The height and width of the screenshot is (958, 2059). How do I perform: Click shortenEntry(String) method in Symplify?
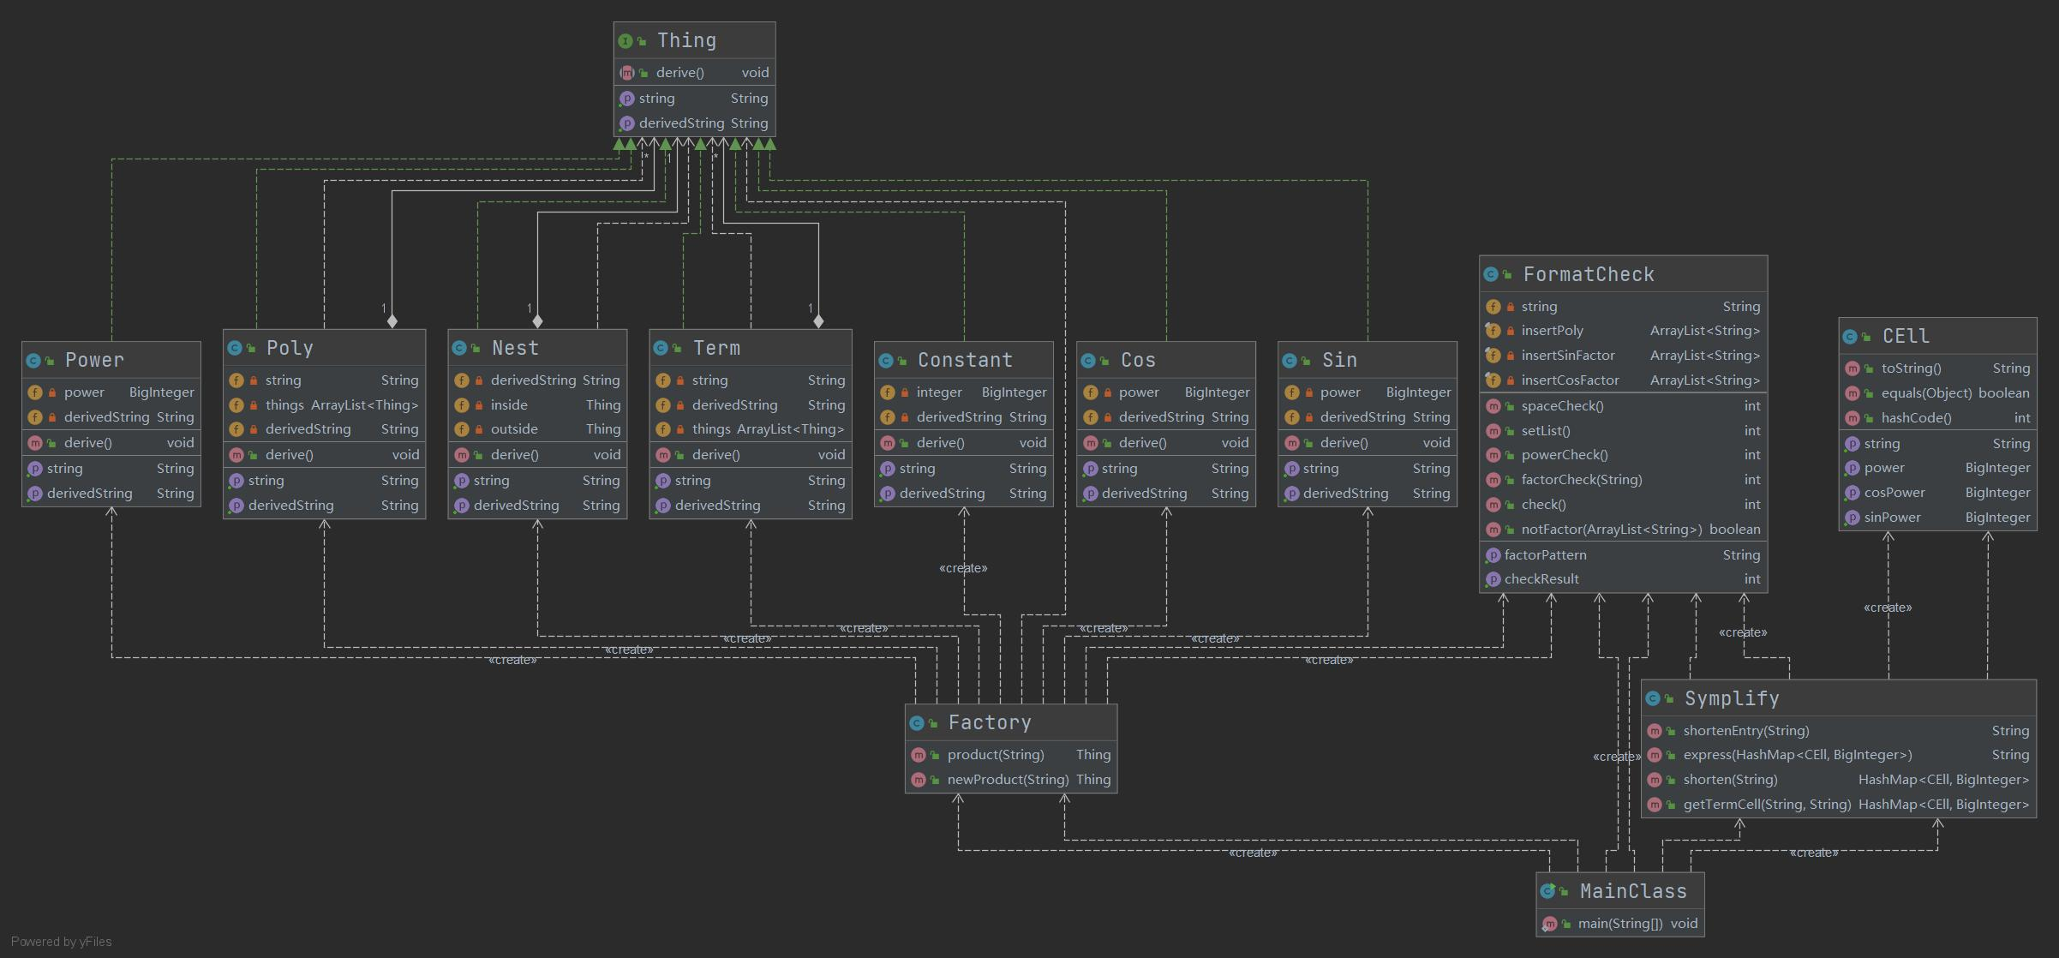(x=1745, y=731)
